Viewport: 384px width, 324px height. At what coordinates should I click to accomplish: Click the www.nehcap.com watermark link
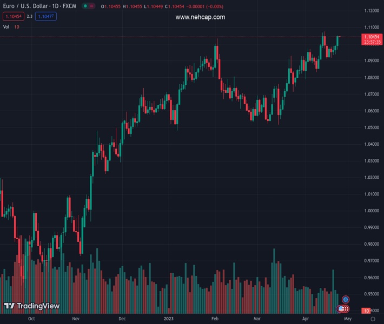click(200, 17)
